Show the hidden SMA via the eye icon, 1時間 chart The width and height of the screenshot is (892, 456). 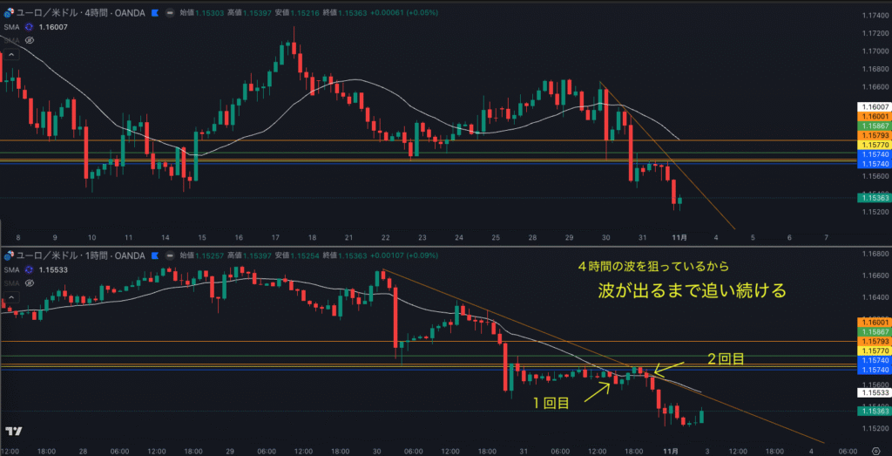pos(30,283)
